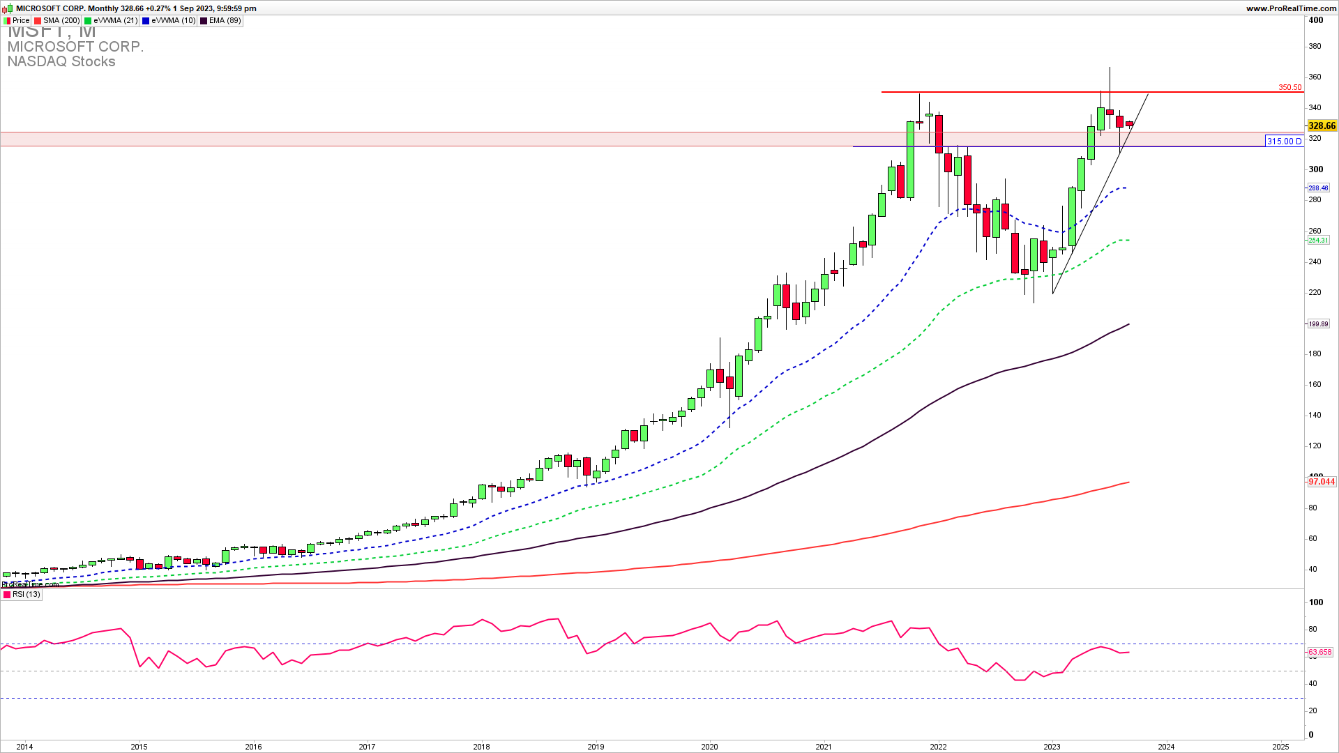Click the 97.044 SMA value tag

tap(1322, 482)
